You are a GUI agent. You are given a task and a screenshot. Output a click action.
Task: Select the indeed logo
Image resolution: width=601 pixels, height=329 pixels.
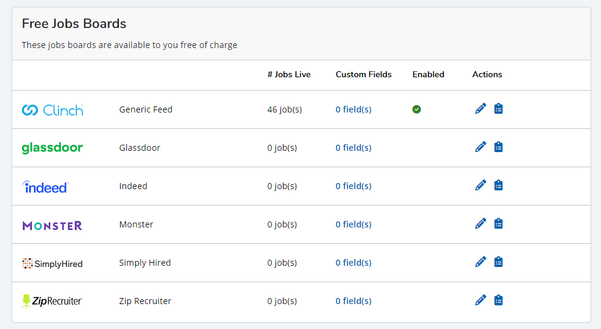click(45, 187)
